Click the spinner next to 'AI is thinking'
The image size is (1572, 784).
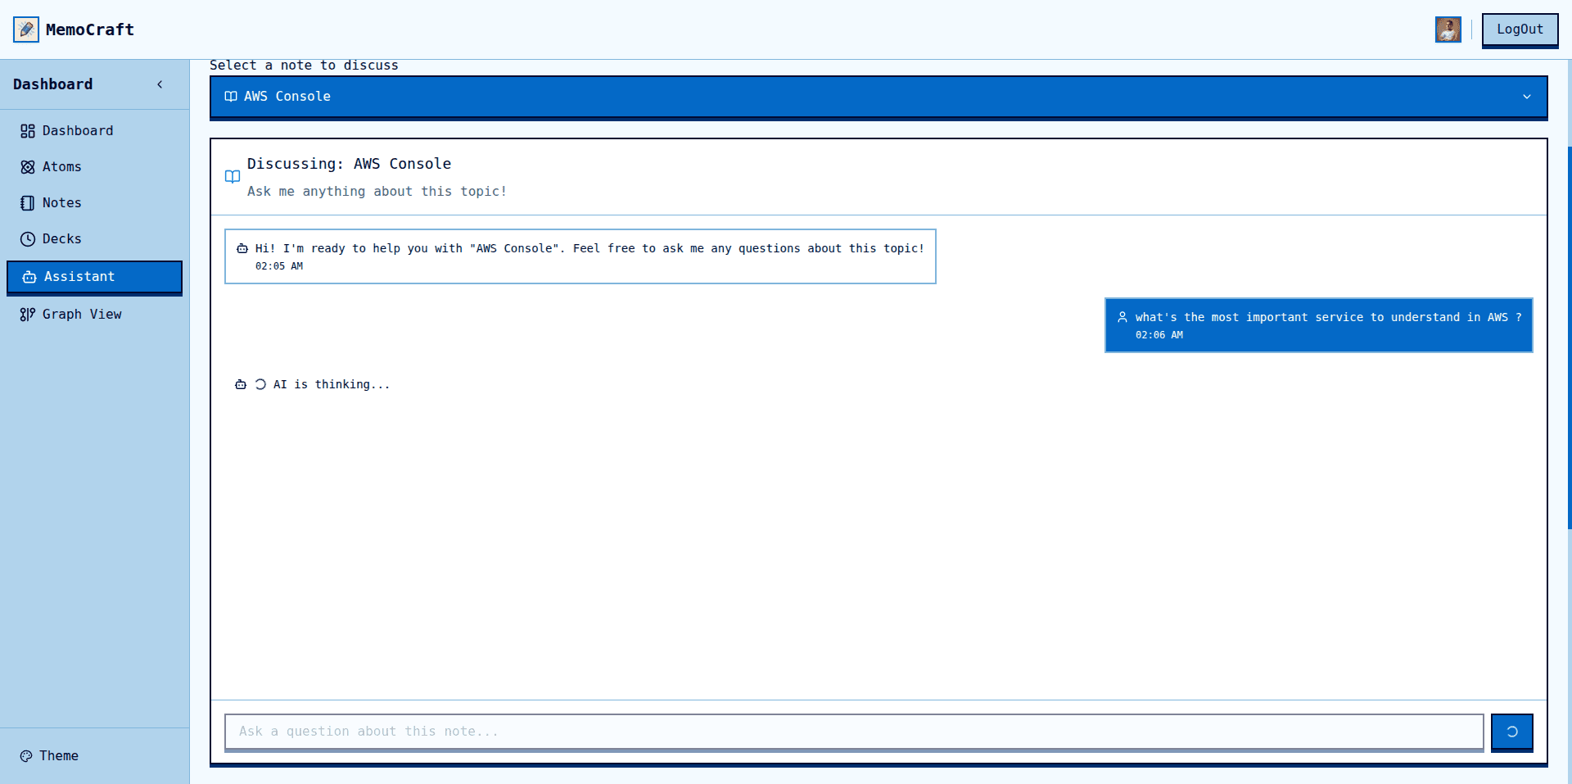tap(260, 384)
